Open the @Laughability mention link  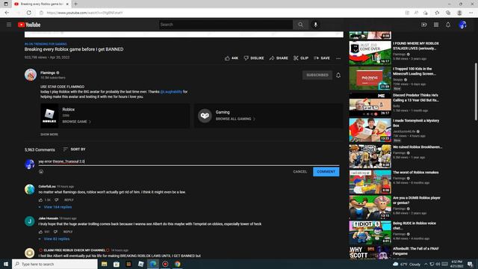click(171, 91)
